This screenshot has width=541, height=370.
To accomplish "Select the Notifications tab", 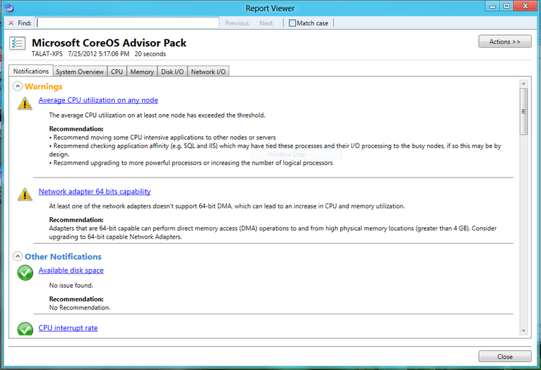I will (x=31, y=71).
